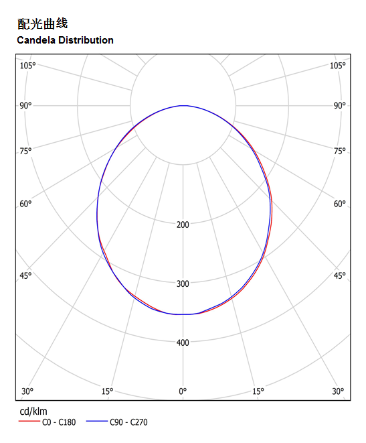Viewport: 366px width, 443px height.
Task: Click the left 60° angle label
Action: (x=25, y=204)
